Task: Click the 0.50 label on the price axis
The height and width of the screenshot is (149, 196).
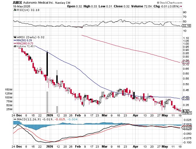Action: point(186,84)
